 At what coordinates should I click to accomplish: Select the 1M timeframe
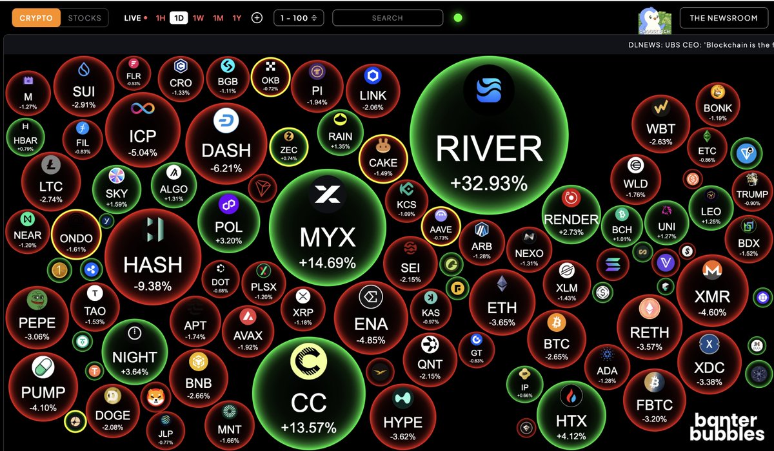[x=218, y=18]
